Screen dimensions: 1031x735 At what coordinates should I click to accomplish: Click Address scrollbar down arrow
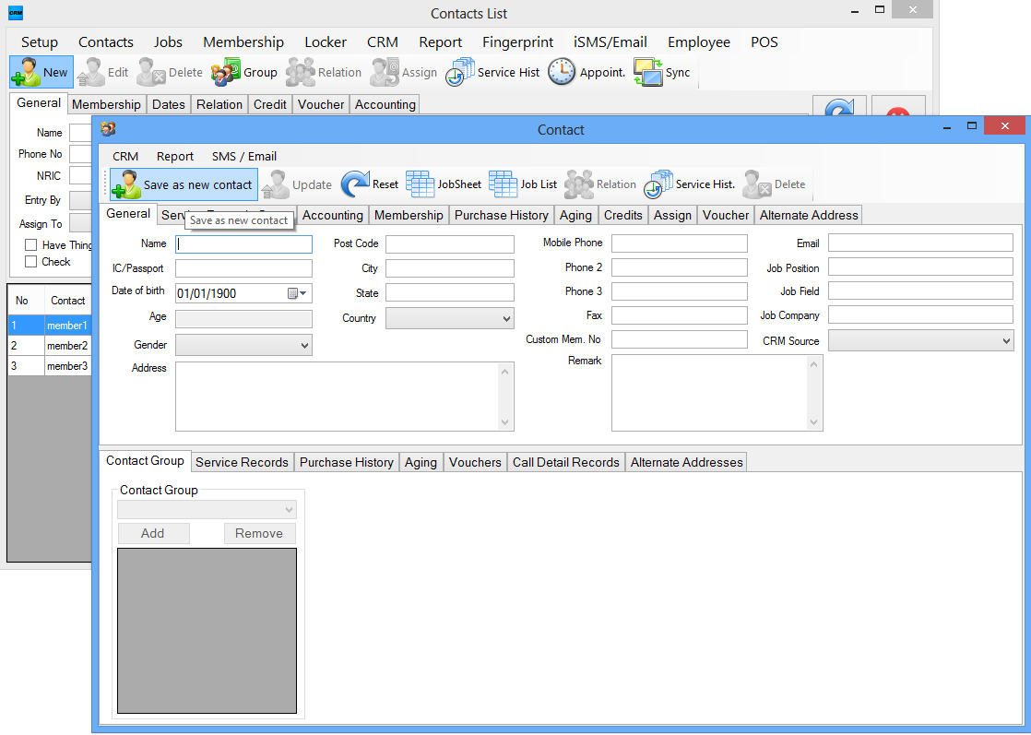point(505,422)
